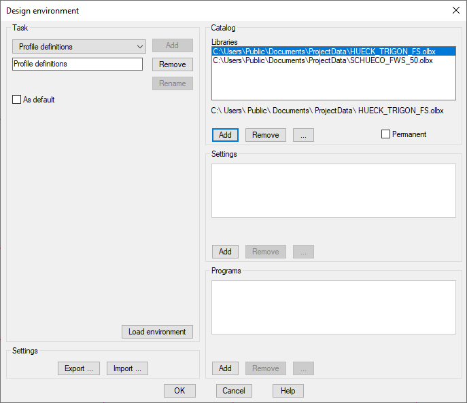Select SCHUECO_FWS_50.olbx library entry

point(322,60)
